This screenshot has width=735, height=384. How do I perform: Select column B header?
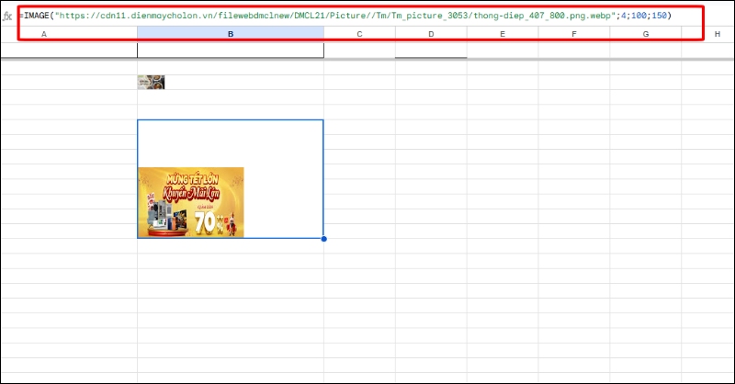click(x=231, y=34)
